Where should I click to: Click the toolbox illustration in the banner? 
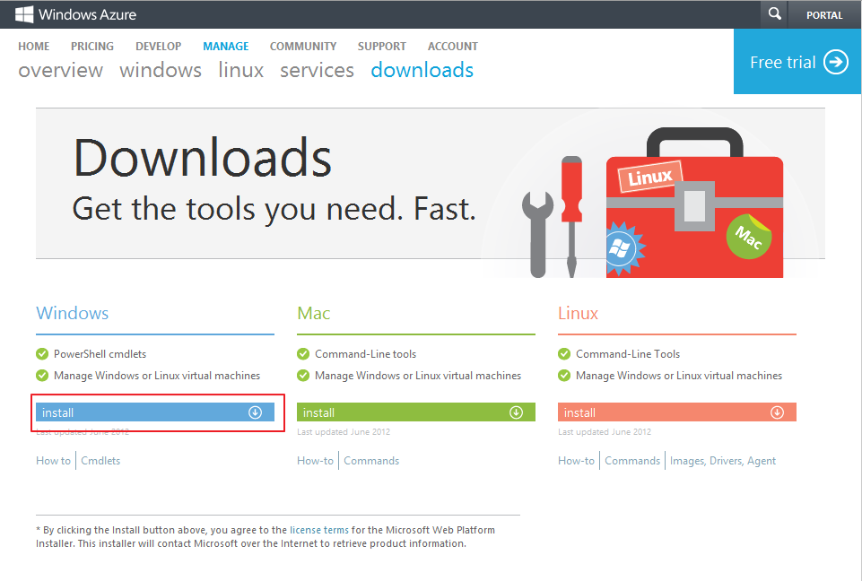click(x=694, y=204)
